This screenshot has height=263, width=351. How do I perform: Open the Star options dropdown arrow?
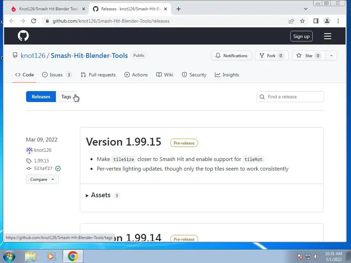pos(331,56)
